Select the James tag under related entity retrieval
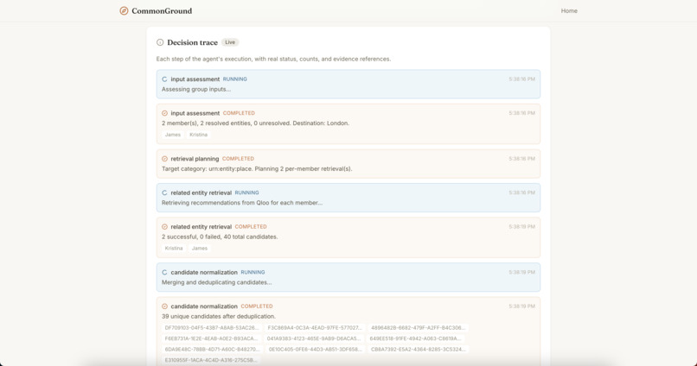The height and width of the screenshot is (366, 697). pos(200,248)
